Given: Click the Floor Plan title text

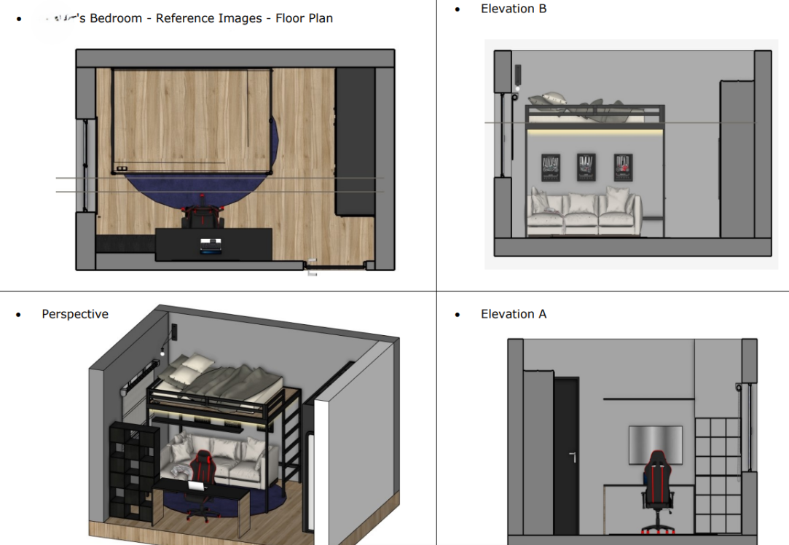Looking at the screenshot, I should click(210, 18).
